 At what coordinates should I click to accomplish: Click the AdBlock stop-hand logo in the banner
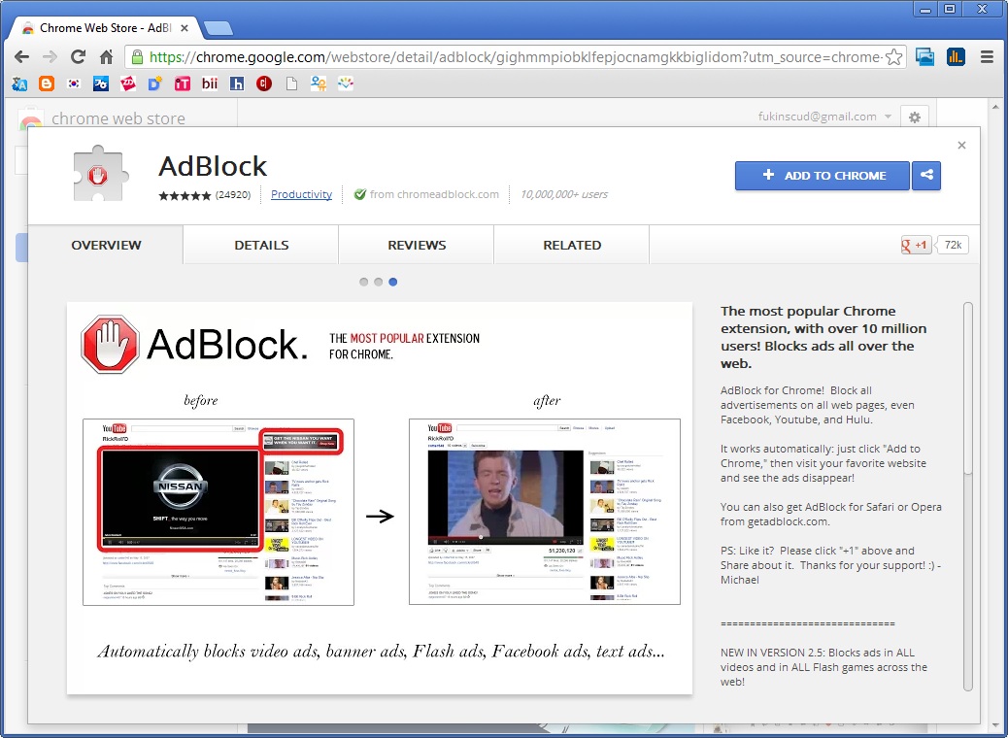(110, 344)
